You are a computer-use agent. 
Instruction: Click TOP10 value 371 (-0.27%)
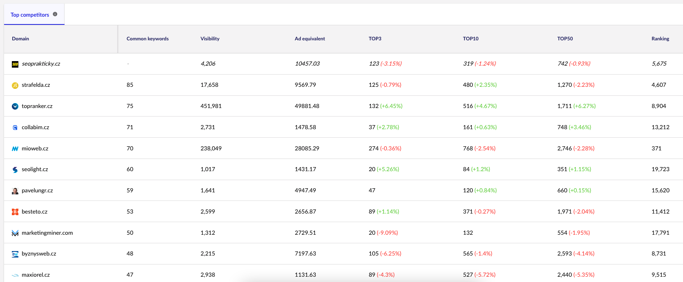point(479,211)
